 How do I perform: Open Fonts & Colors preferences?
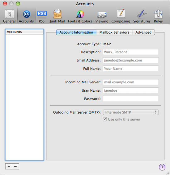coord(80,16)
